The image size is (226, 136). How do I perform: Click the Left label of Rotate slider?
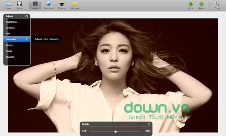(84, 131)
